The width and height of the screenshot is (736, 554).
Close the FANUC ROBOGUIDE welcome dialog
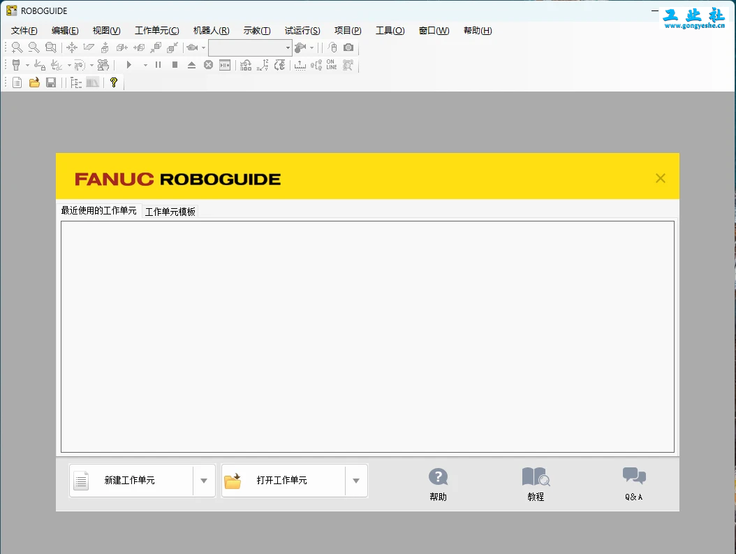[661, 178]
